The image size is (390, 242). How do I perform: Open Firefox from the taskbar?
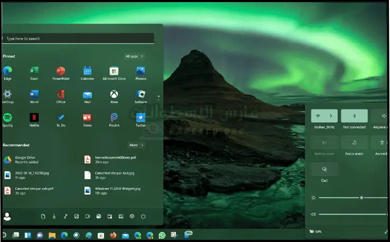pos(113,235)
